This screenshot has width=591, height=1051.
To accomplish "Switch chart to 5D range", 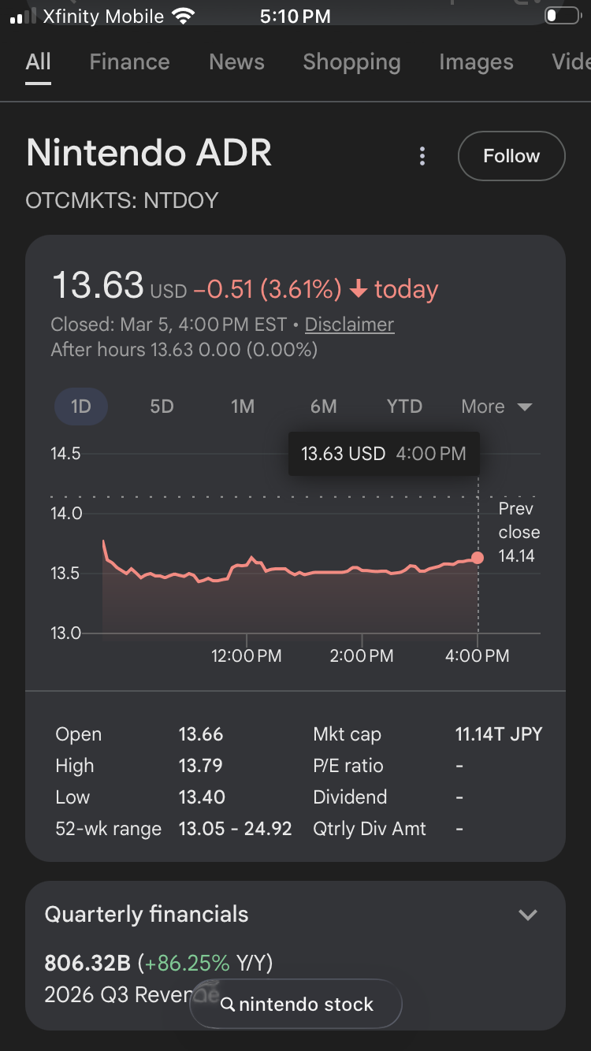I will [162, 407].
